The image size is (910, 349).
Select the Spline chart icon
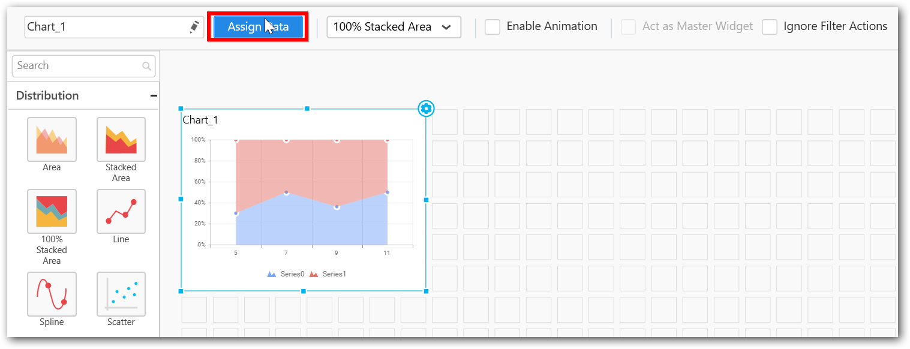click(52, 294)
